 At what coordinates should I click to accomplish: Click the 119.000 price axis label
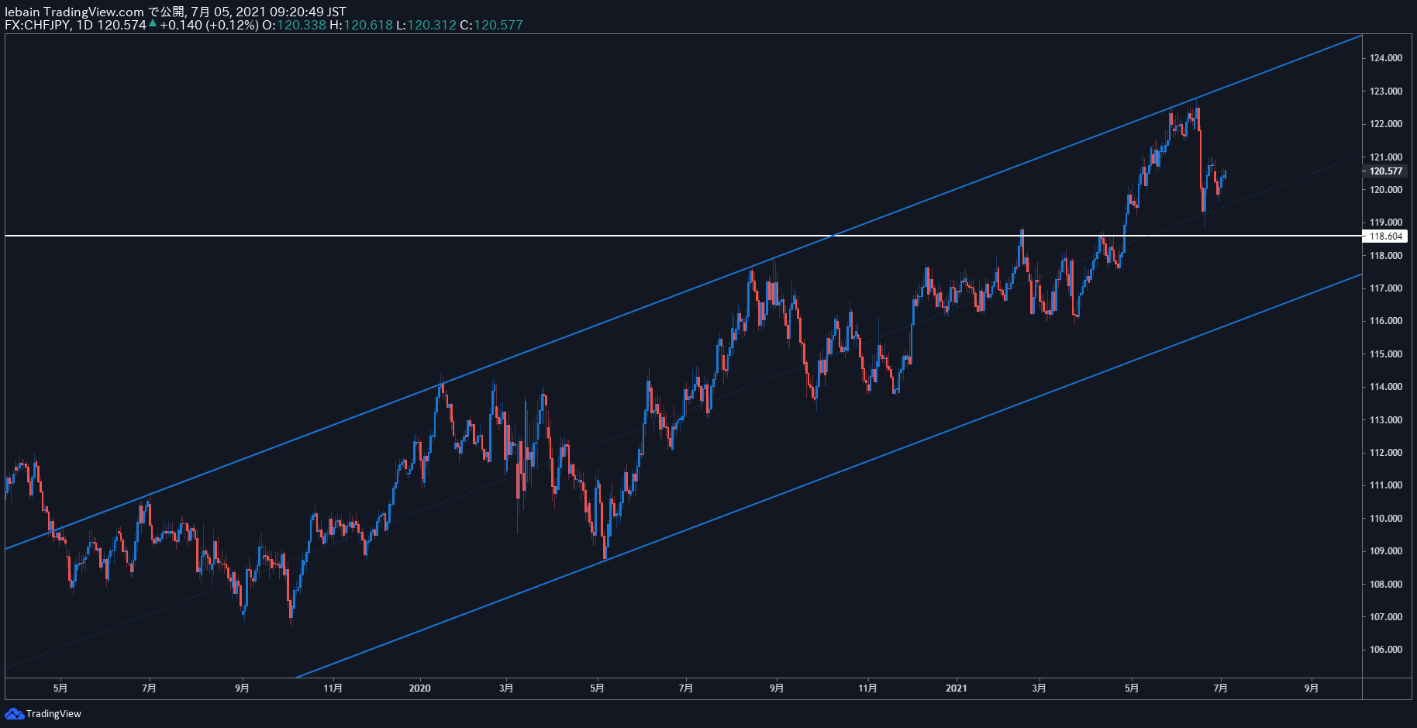(1386, 223)
